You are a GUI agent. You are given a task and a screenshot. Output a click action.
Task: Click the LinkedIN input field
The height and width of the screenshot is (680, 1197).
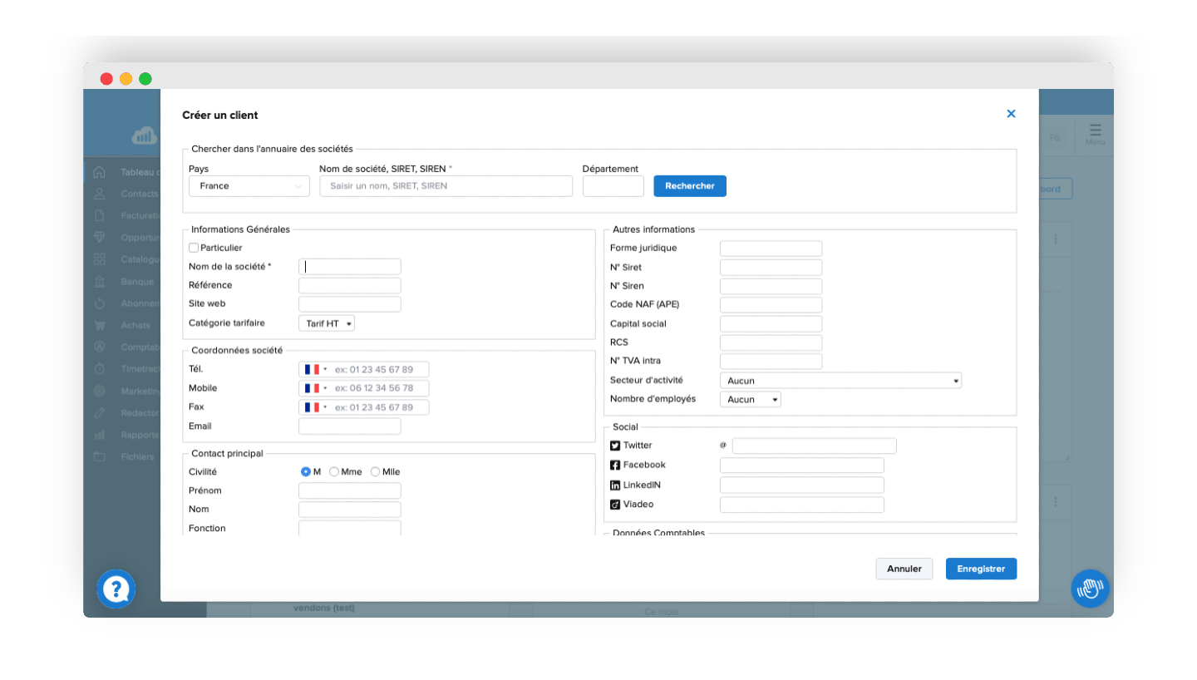tap(802, 485)
